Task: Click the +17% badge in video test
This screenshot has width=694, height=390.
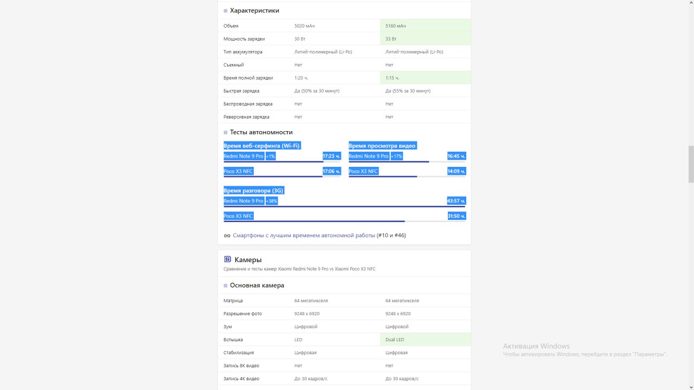Action: pos(396,156)
